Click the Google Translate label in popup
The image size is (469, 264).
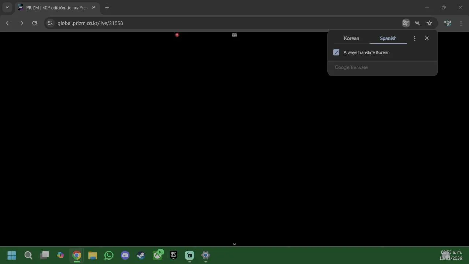point(351,67)
